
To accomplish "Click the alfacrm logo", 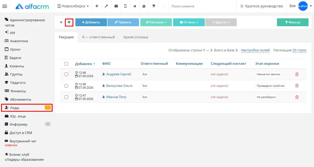I will coord(32,6).
